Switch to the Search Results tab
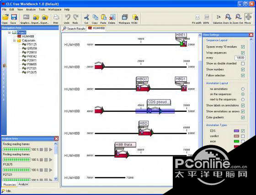Image resolution: width=256 pixels, height=195 pixels. (74, 28)
